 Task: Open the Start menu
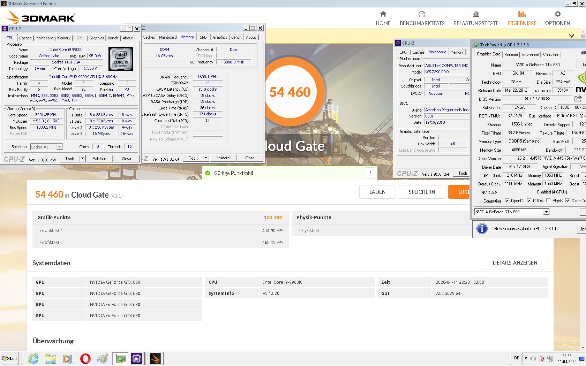coord(9,359)
